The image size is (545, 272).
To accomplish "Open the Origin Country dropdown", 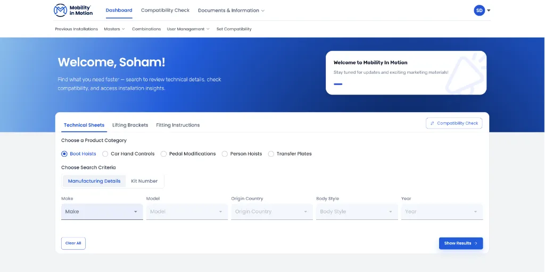I will click(x=272, y=211).
